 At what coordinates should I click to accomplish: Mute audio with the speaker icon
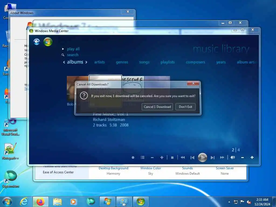tap(233, 157)
